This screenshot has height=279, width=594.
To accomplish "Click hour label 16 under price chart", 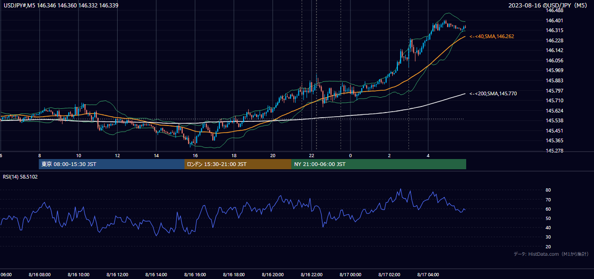I will click(195, 155).
